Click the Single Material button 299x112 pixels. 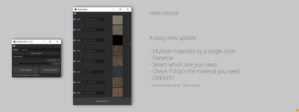click(26, 70)
